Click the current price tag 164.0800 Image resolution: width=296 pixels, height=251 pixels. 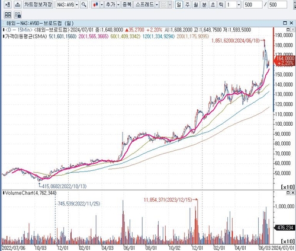pyautogui.click(x=285, y=61)
